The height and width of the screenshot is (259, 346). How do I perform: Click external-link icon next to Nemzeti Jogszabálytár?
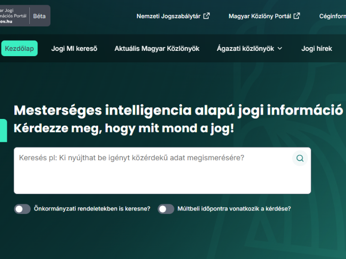tap(206, 16)
